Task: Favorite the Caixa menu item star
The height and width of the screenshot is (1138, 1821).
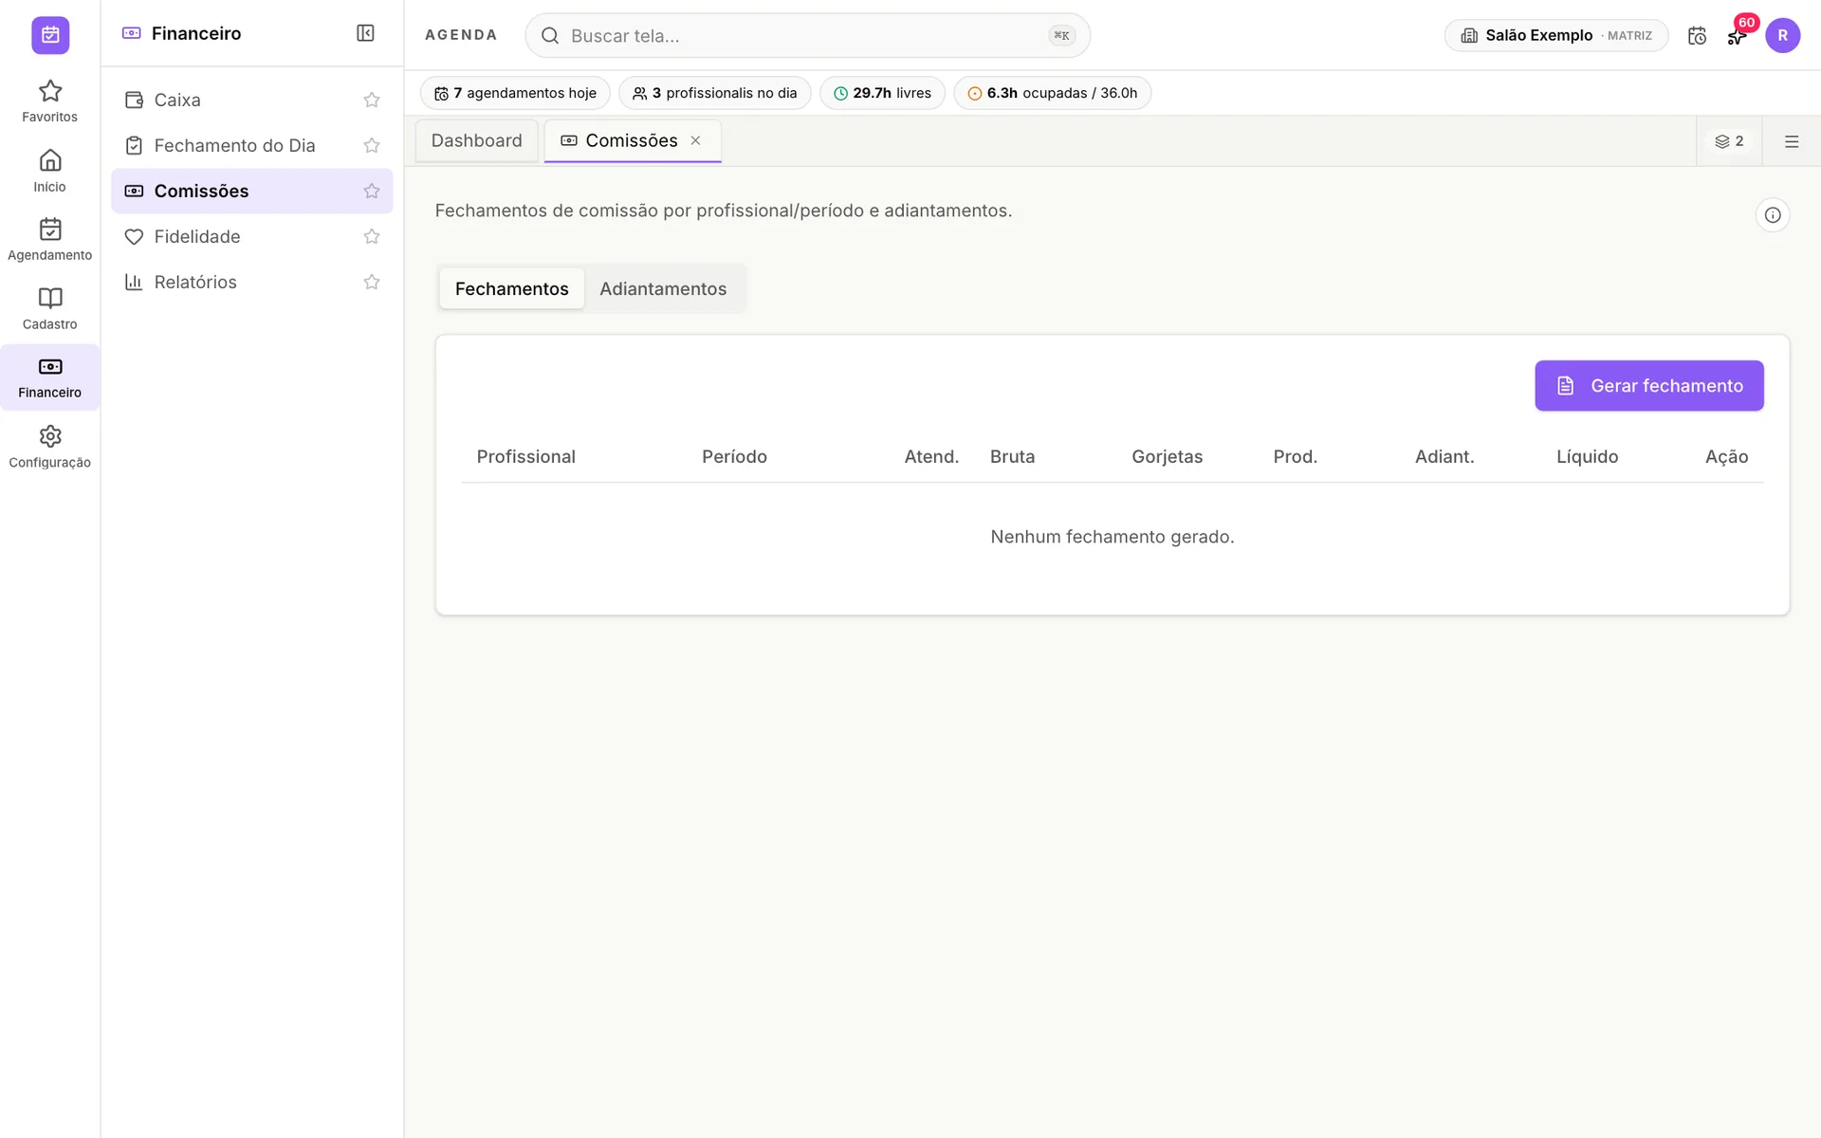Action: (x=371, y=100)
